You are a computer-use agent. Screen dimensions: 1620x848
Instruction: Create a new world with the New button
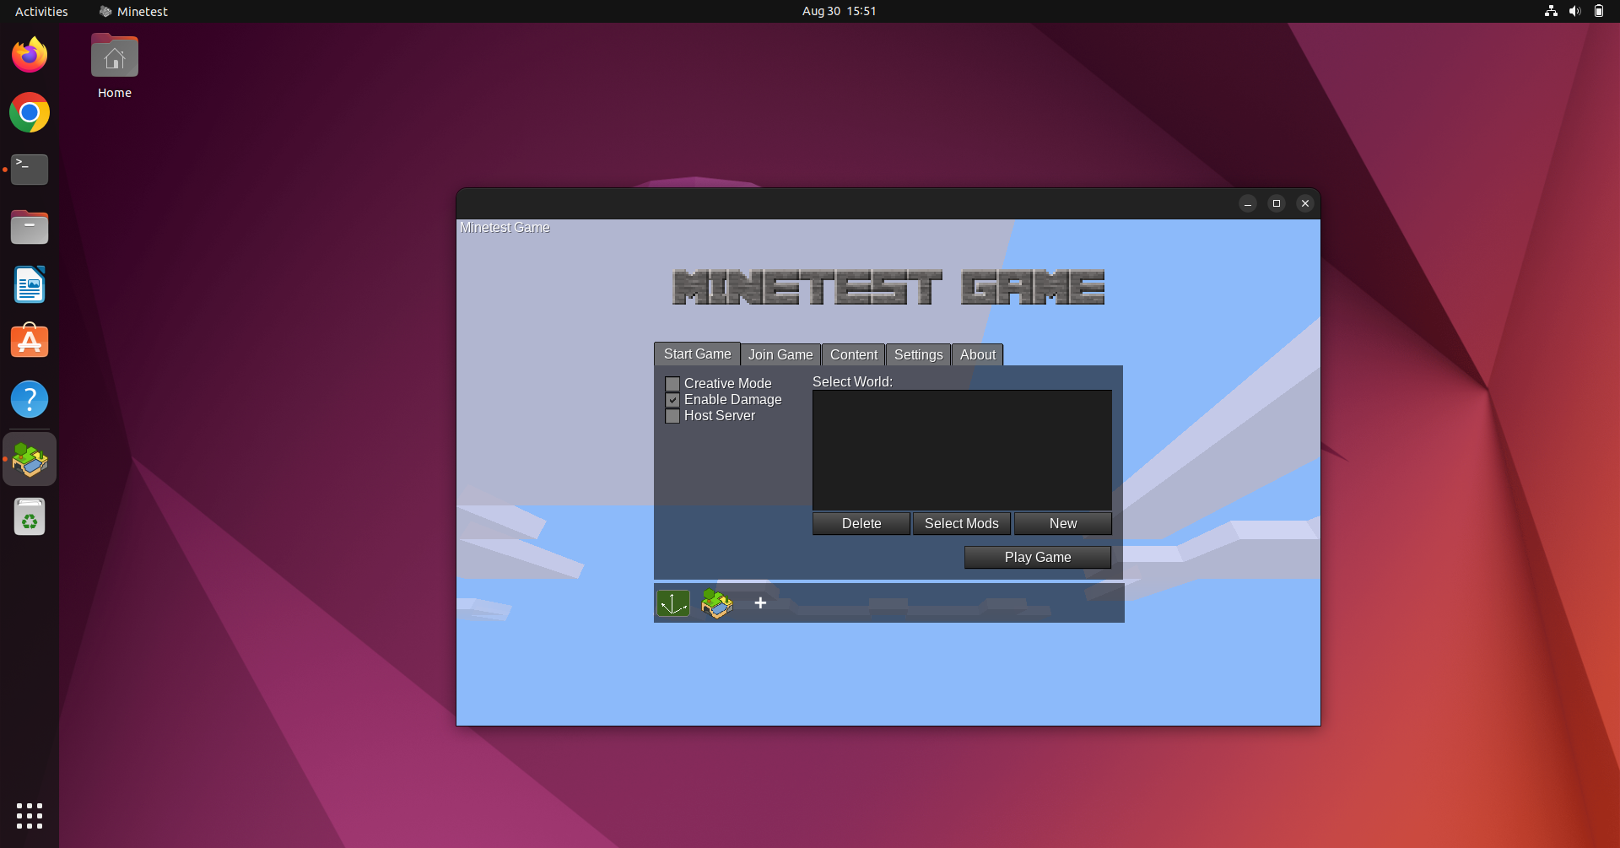click(1062, 523)
